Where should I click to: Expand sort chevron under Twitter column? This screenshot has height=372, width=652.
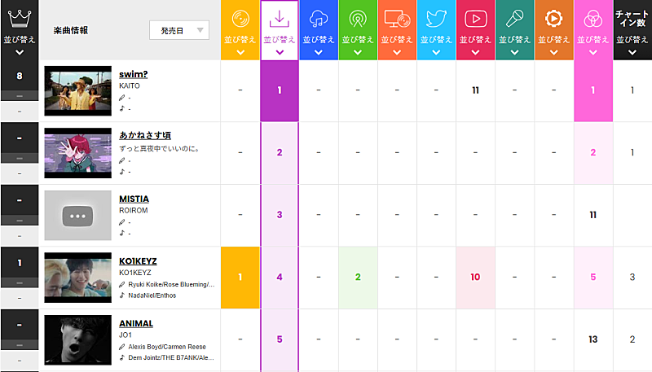tap(436, 53)
